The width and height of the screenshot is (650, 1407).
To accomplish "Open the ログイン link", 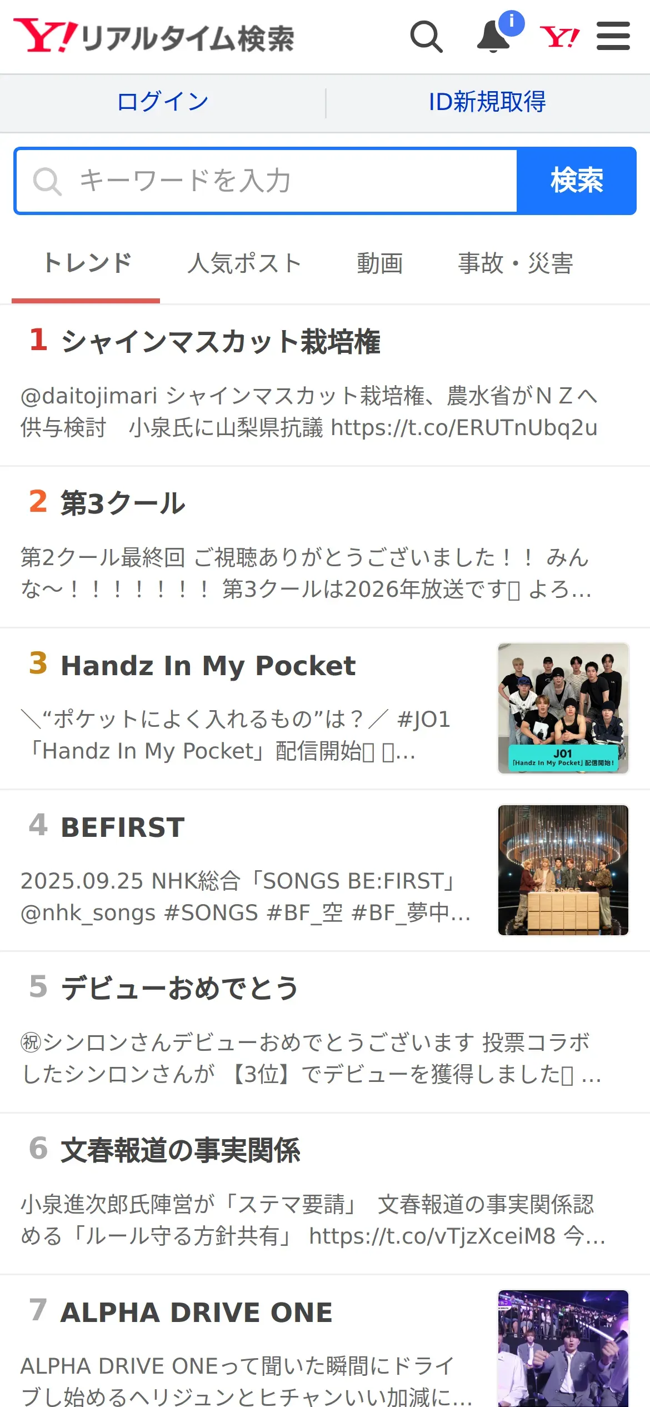I will point(163,102).
